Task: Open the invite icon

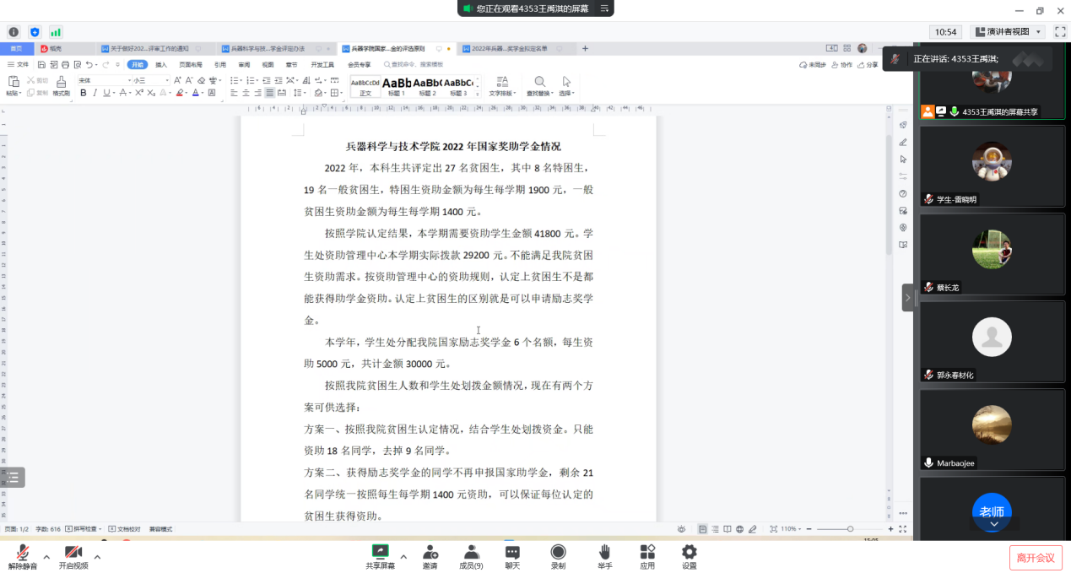Action: click(x=430, y=554)
